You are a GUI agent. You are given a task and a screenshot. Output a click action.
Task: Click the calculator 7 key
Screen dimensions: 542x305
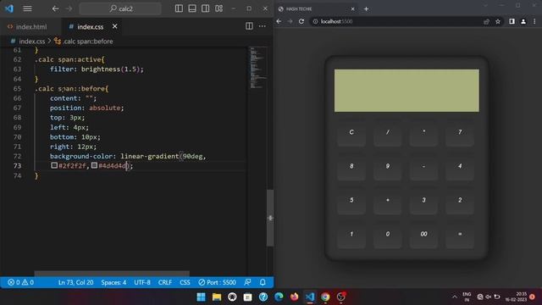click(x=460, y=132)
